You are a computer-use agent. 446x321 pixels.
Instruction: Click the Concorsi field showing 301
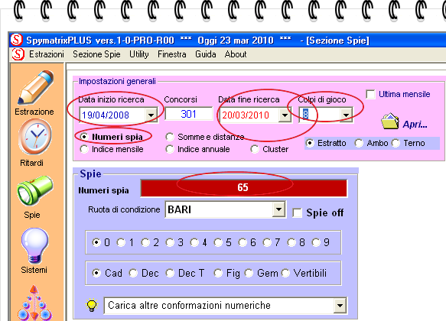pos(189,114)
